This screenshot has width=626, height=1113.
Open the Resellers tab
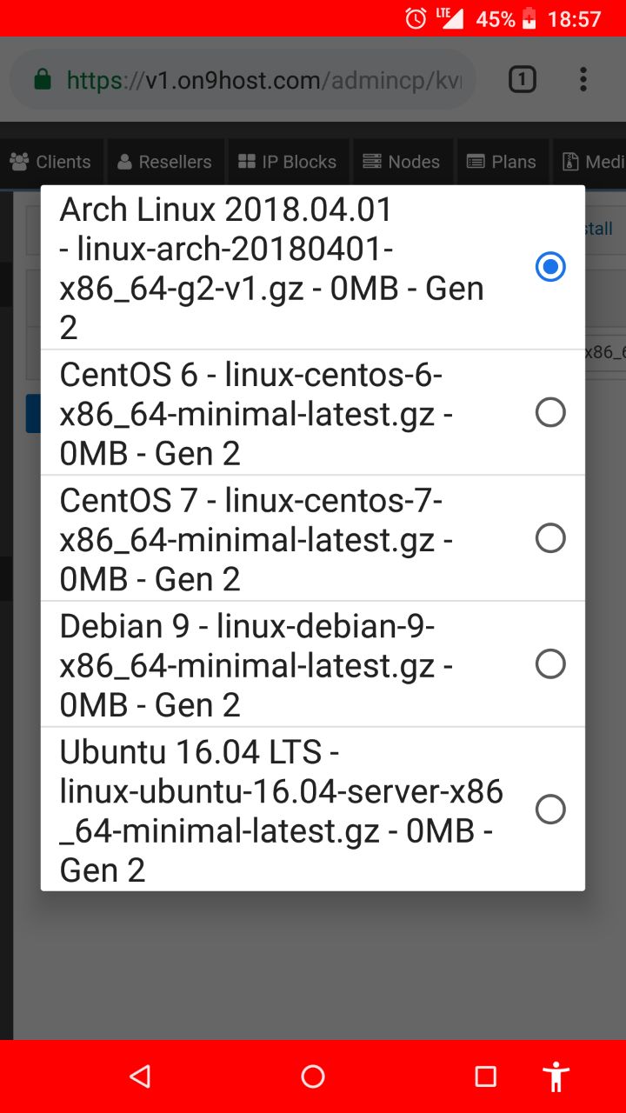[x=165, y=162]
